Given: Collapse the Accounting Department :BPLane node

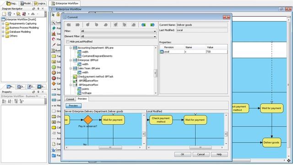Looking at the screenshot, I should pos(71,48).
